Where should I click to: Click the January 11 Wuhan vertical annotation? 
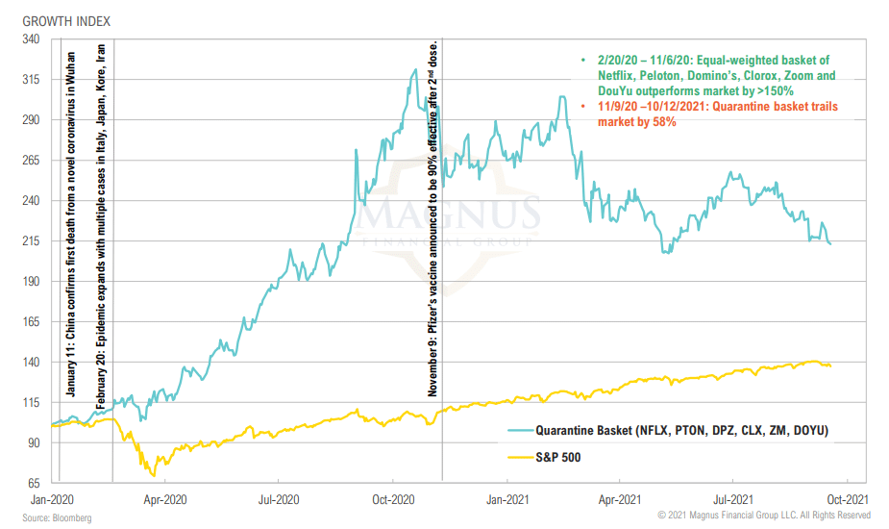point(70,224)
